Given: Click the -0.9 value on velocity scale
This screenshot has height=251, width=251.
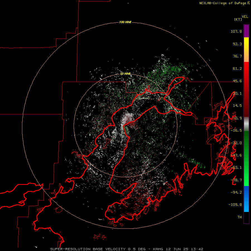Looking at the screenshot, I should 237,118.
